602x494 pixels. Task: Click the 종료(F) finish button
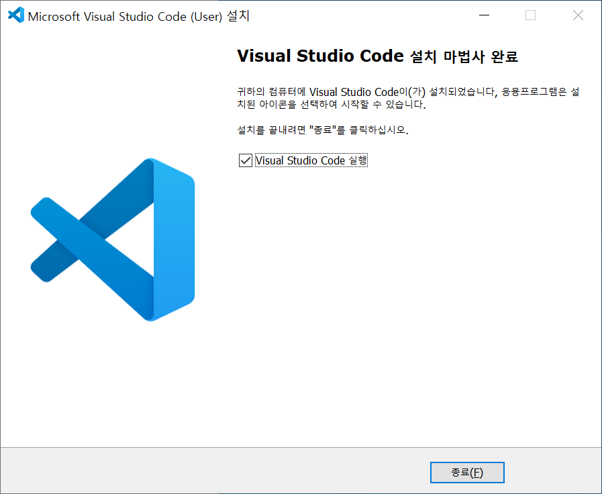467,472
